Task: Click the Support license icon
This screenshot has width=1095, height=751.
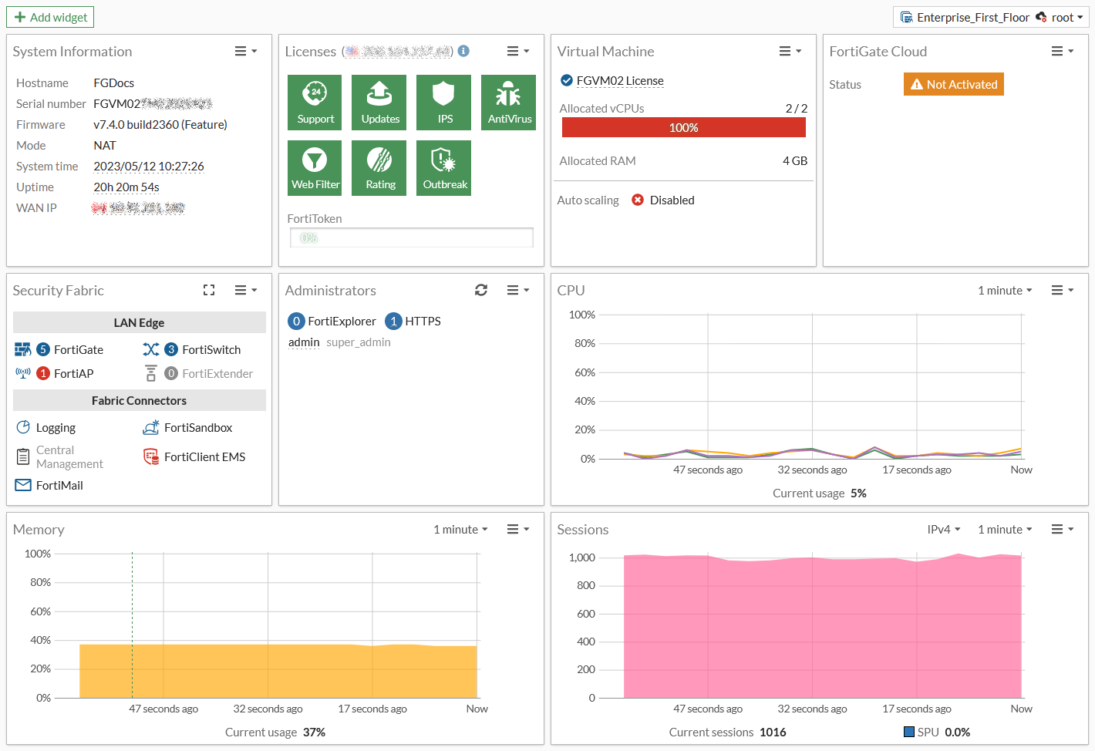Action: pos(315,103)
